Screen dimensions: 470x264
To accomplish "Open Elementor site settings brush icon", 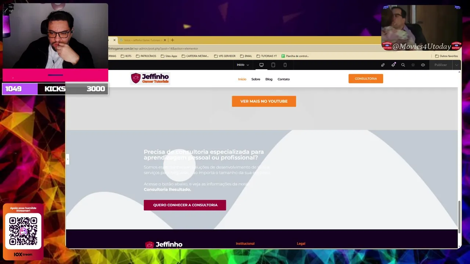I will [x=383, y=65].
